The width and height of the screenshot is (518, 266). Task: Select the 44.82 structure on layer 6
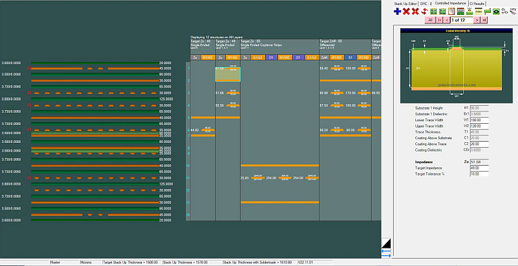point(203,130)
